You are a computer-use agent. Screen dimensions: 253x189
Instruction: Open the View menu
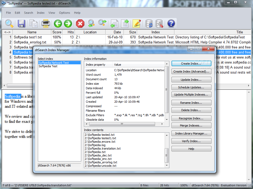(x=52, y=13)
